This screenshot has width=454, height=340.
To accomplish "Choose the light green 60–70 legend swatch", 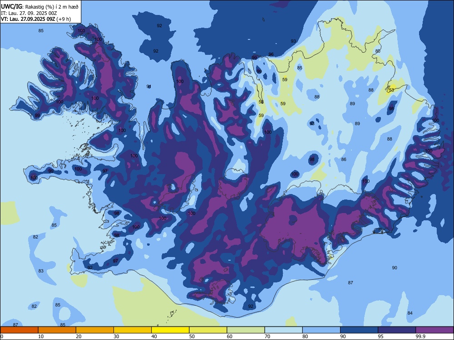I will 246,330.
